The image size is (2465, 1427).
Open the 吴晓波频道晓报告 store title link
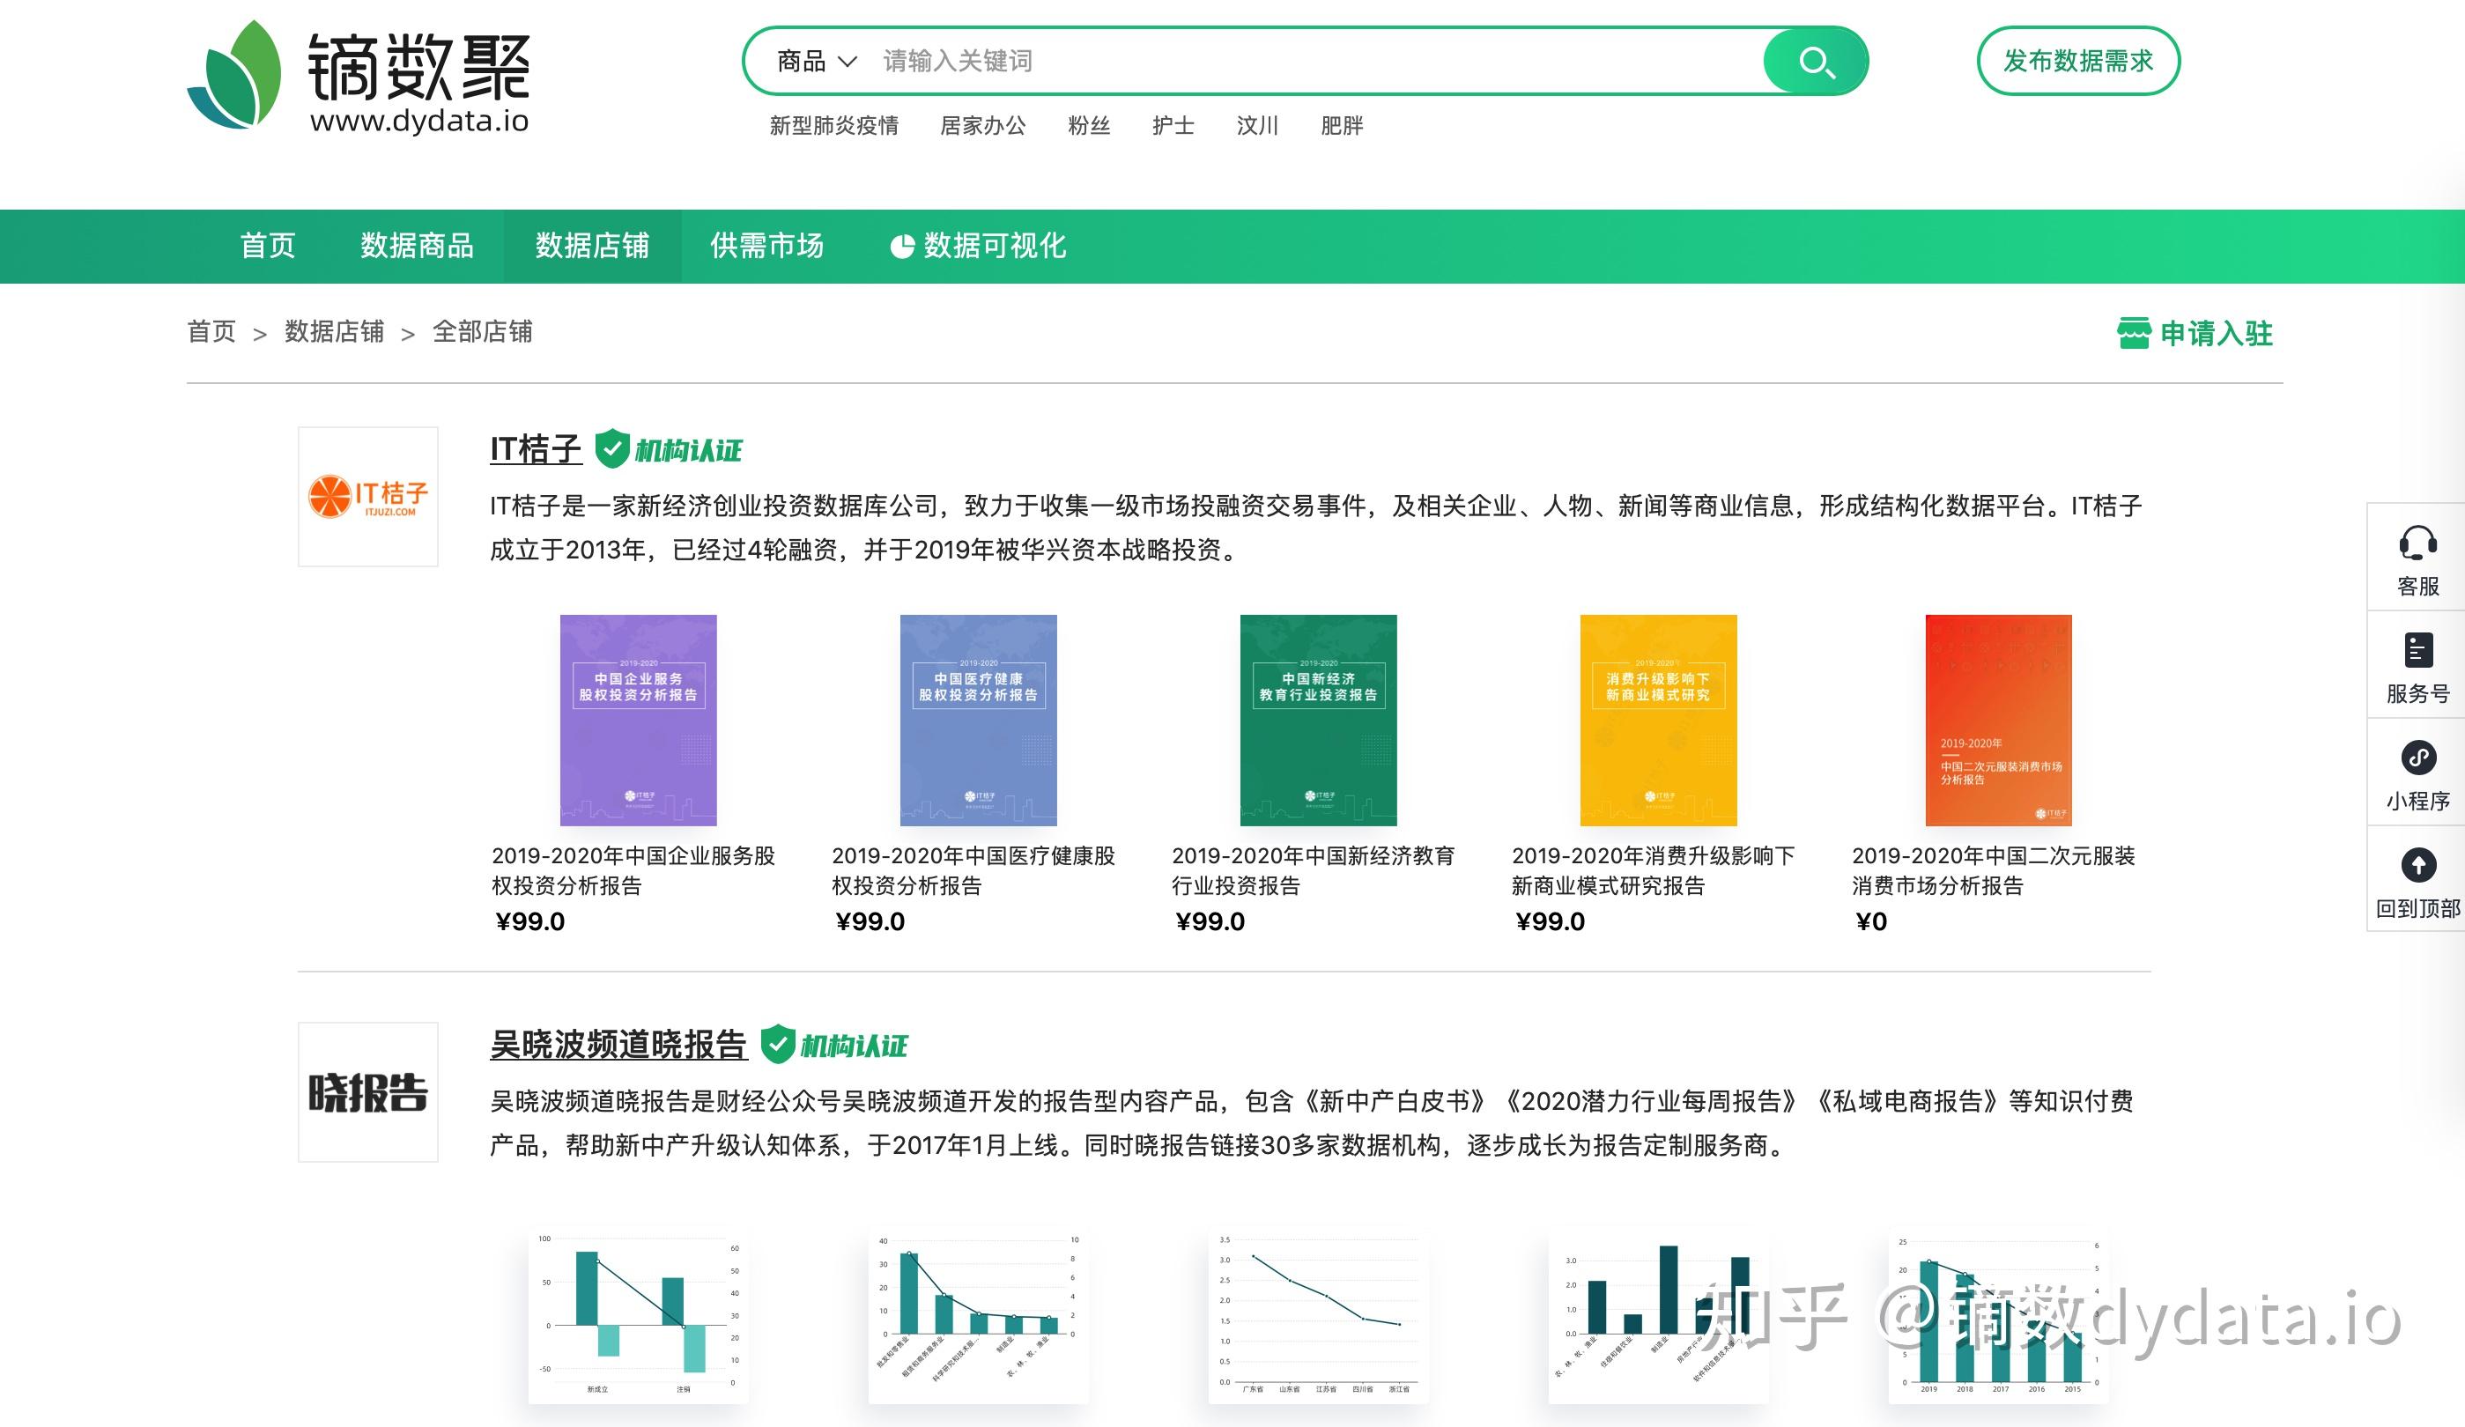618,1045
